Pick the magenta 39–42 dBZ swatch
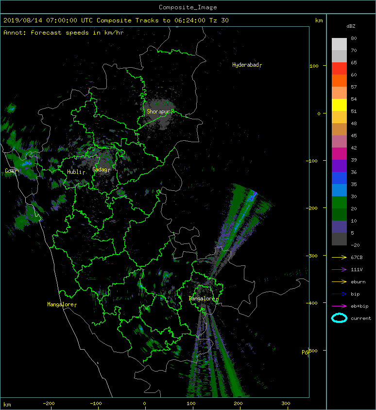Image resolution: width=376 pixels, height=410 pixels. point(339,153)
